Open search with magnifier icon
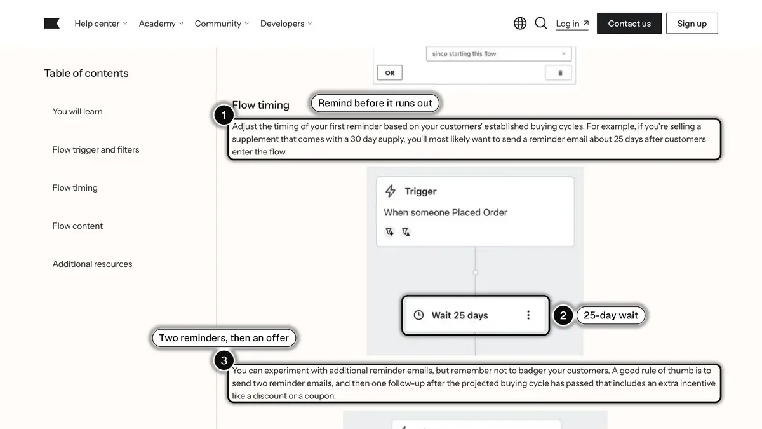Viewport: 762px width, 429px height. pyautogui.click(x=541, y=24)
